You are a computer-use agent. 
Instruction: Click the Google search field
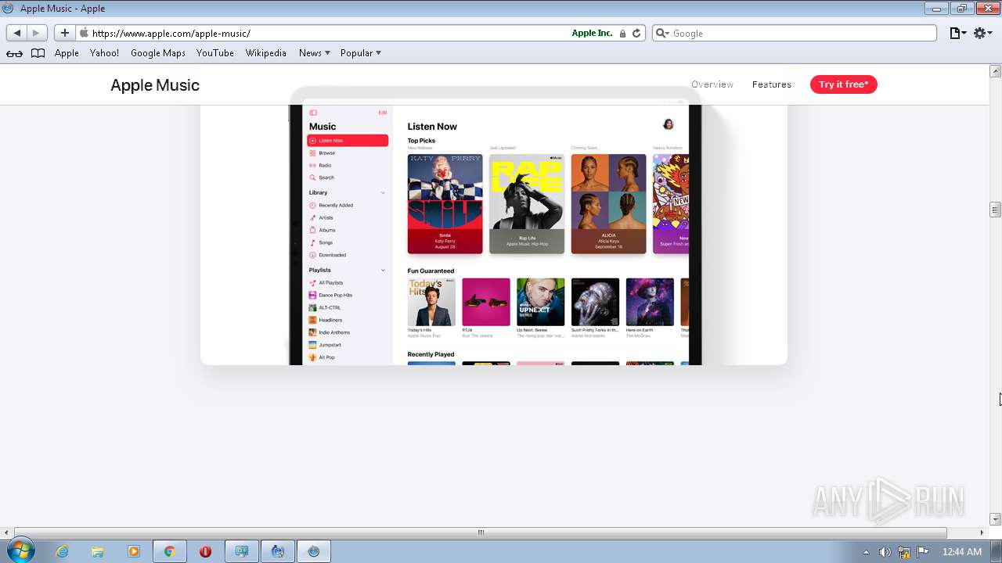794,33
